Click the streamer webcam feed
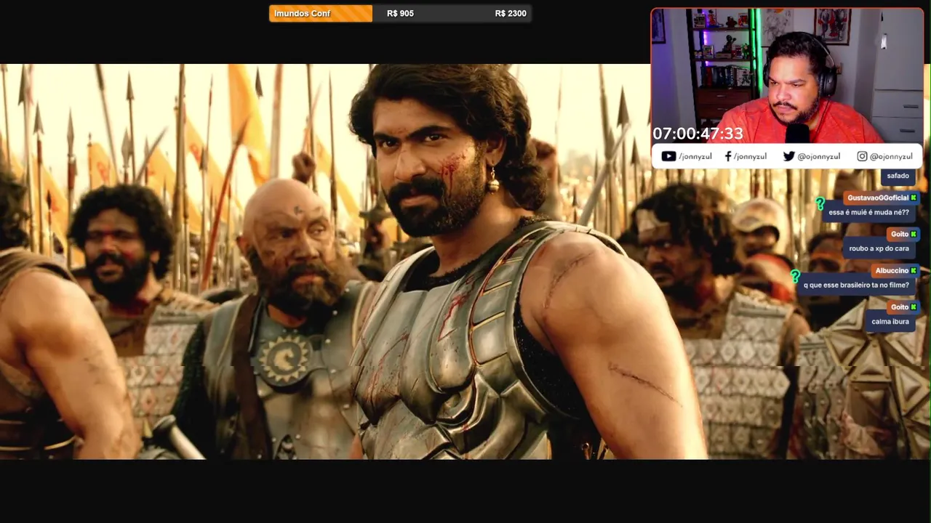 (x=787, y=76)
